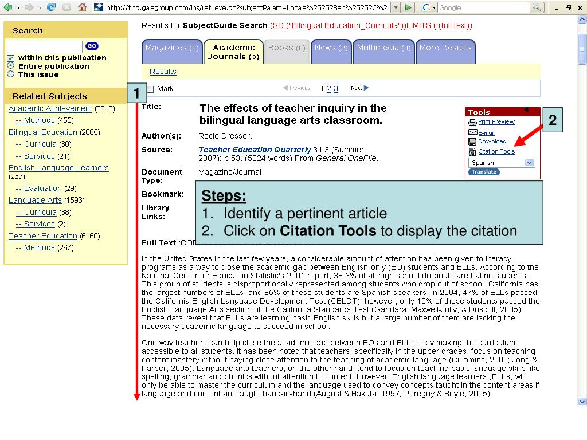Open Methods (267) under Teacher Education
The width and height of the screenshot is (587, 440).
(35, 247)
